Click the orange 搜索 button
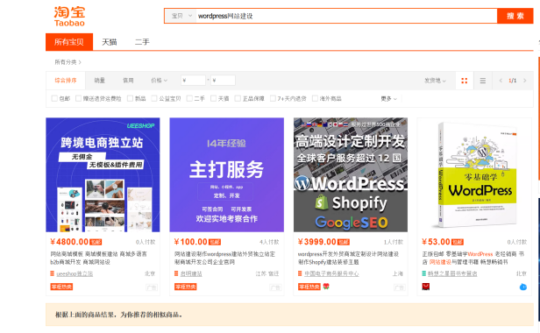Viewport: 540px width, 333px height. point(515,16)
